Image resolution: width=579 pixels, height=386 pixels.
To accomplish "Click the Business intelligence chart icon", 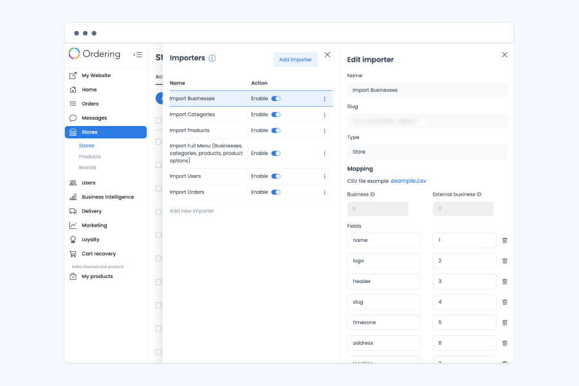I will pos(73,197).
